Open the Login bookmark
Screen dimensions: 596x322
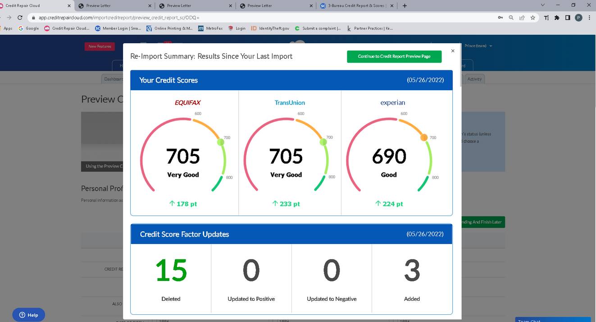point(237,28)
